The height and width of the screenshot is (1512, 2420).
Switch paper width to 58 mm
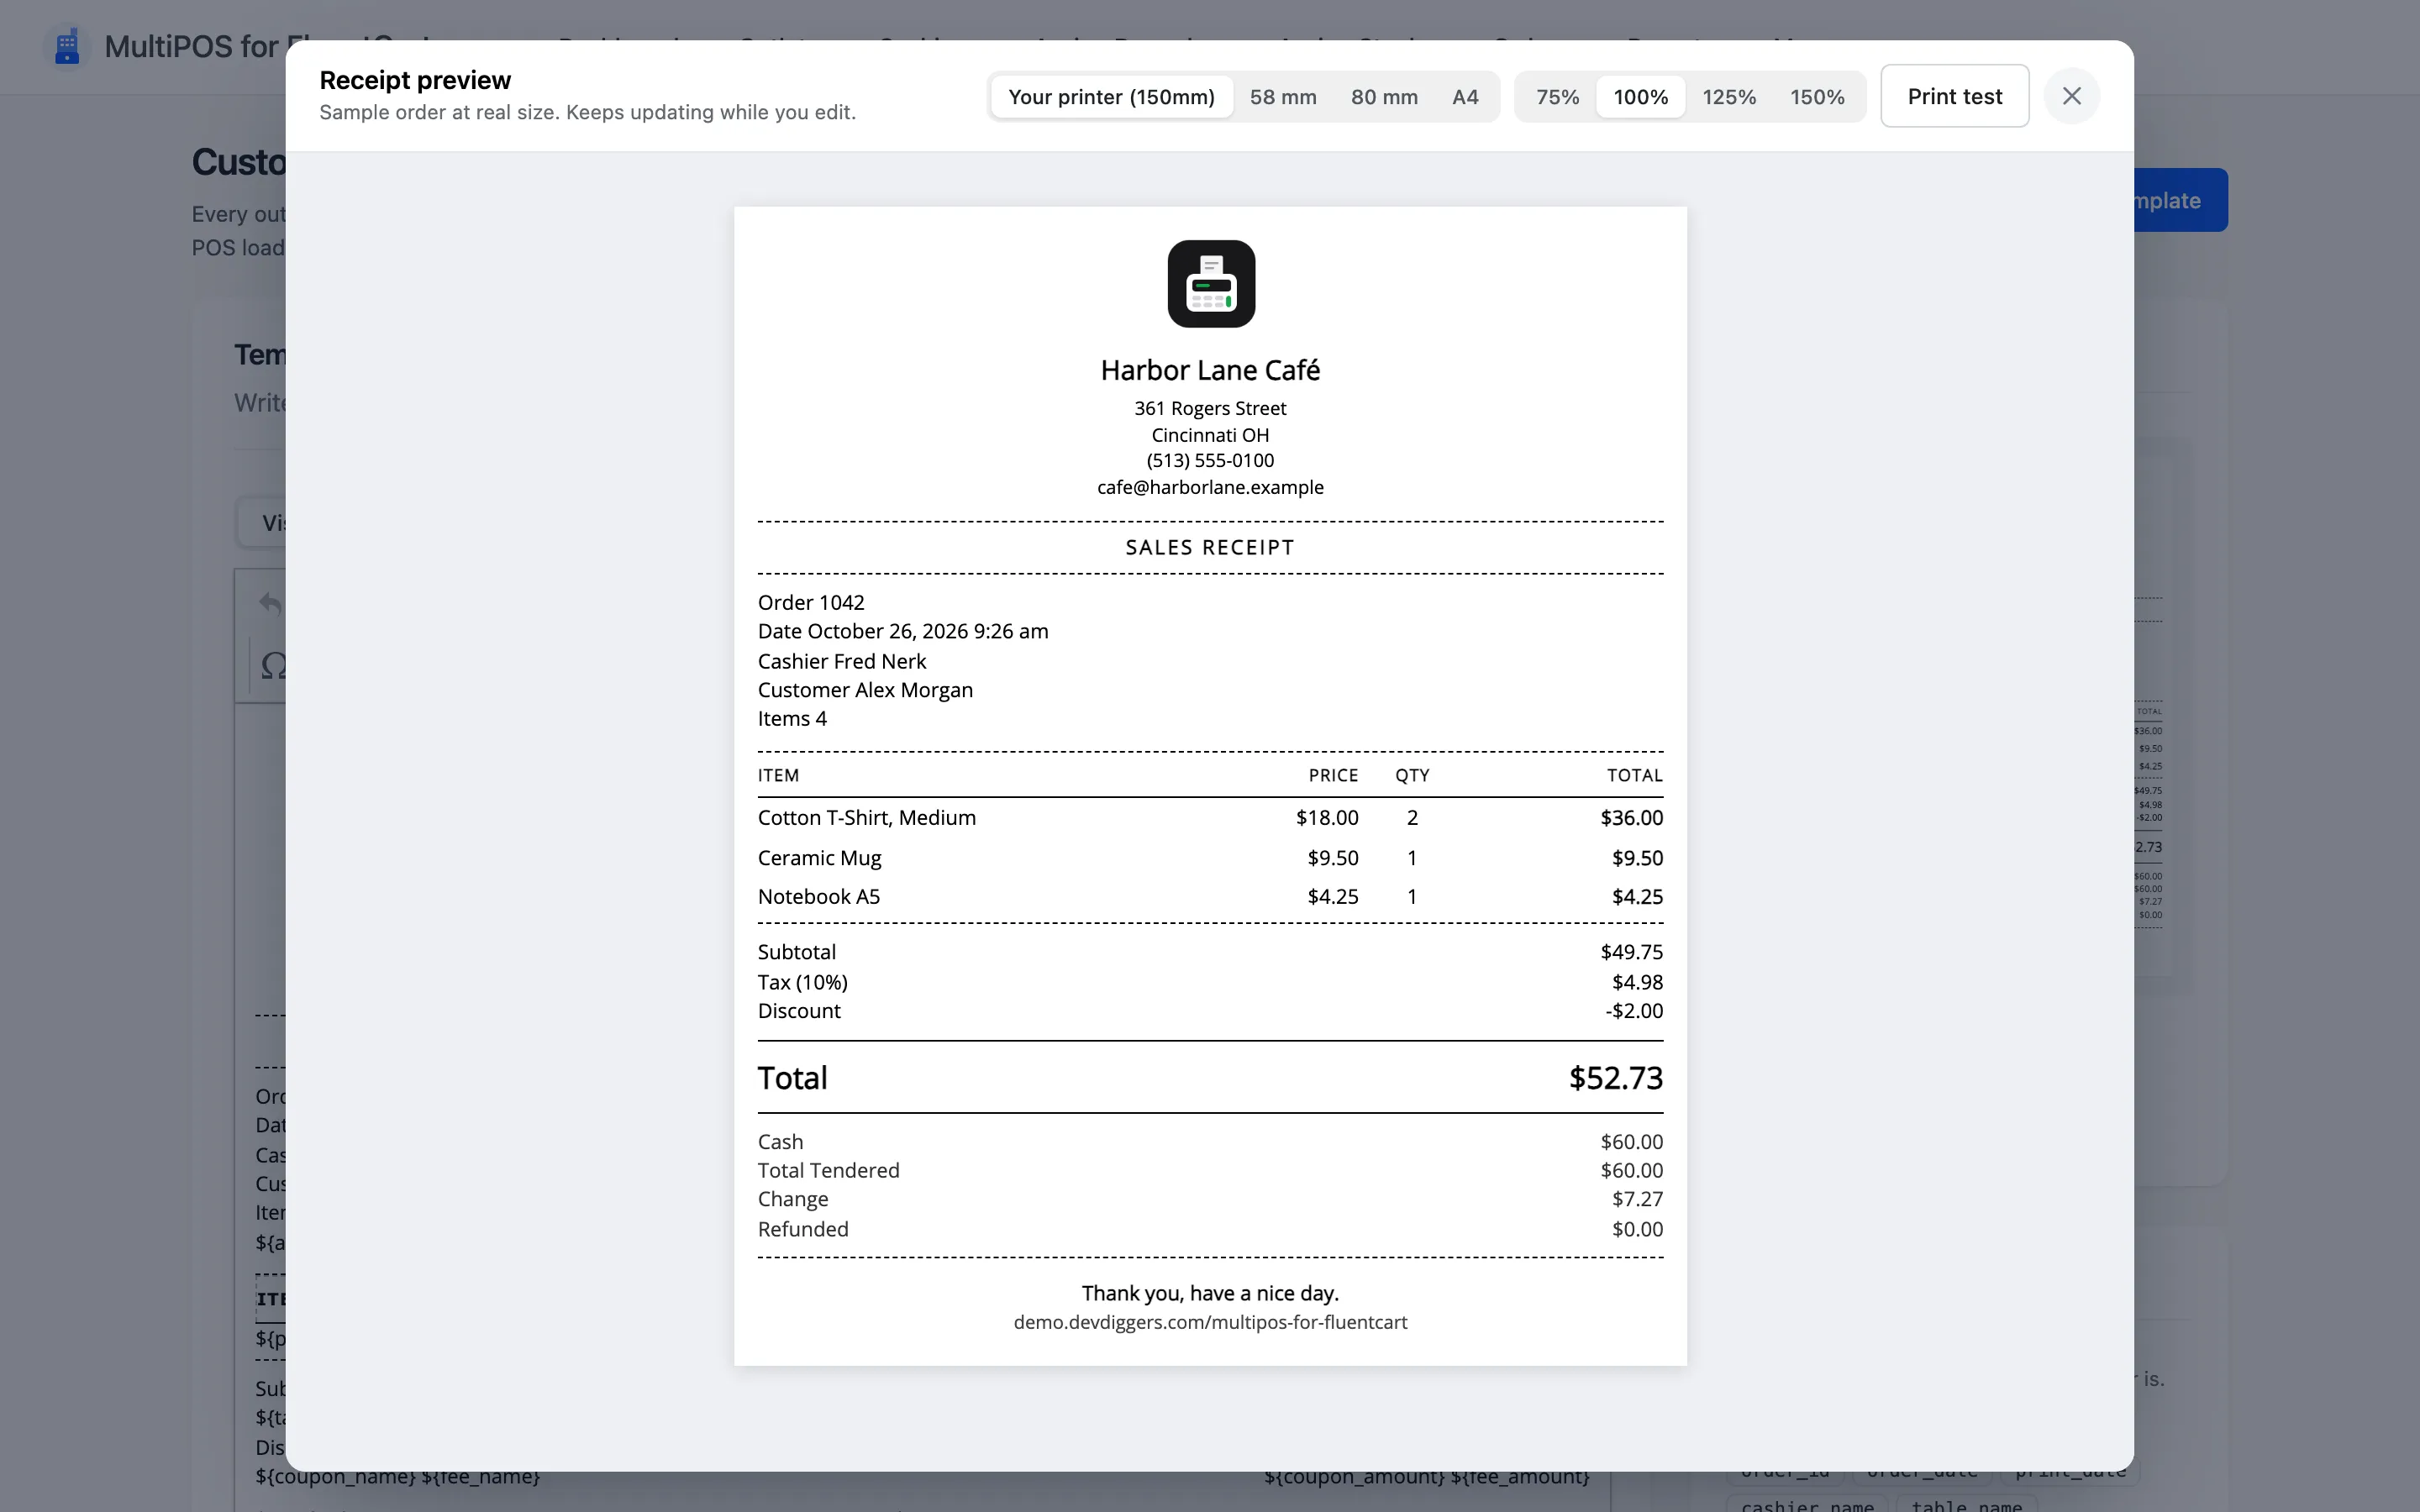[x=1283, y=97]
